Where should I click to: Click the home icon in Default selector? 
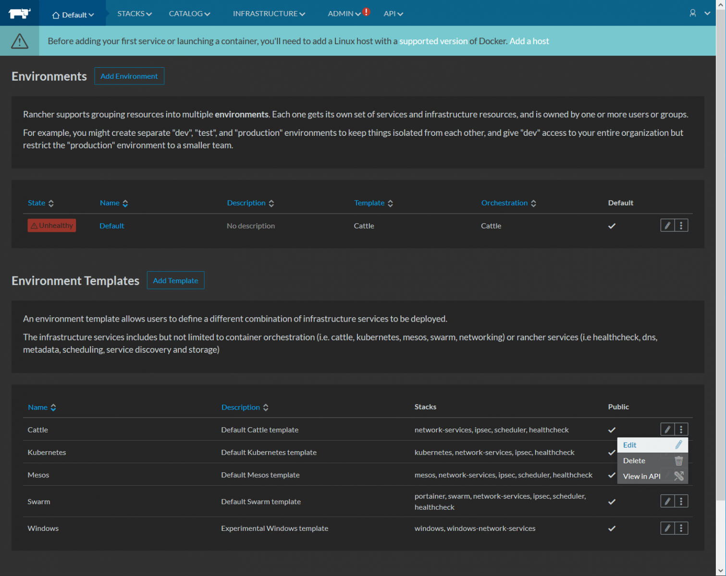click(56, 15)
